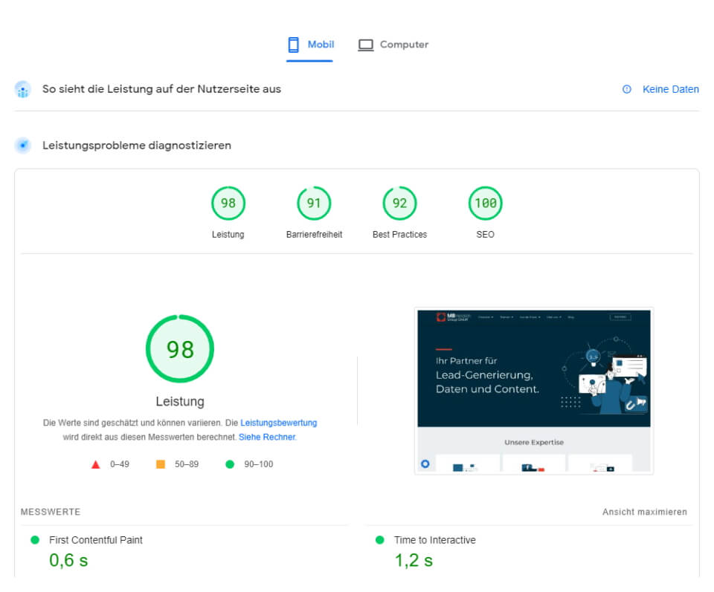Select the Best Practices score gauge 92
The width and height of the screenshot is (714, 592).
399,204
